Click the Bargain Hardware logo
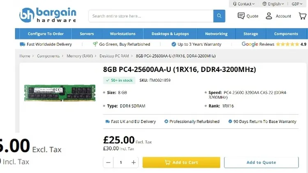Screen dimensions: 308x173 pos(48,15)
